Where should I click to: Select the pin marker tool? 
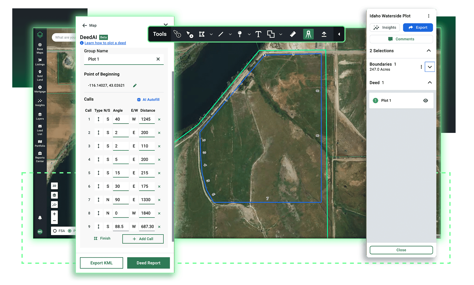click(240, 34)
